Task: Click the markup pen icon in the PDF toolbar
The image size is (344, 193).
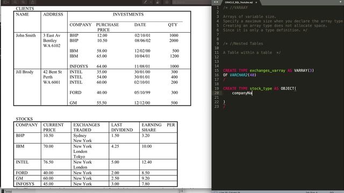Action: tap(145, 2)
